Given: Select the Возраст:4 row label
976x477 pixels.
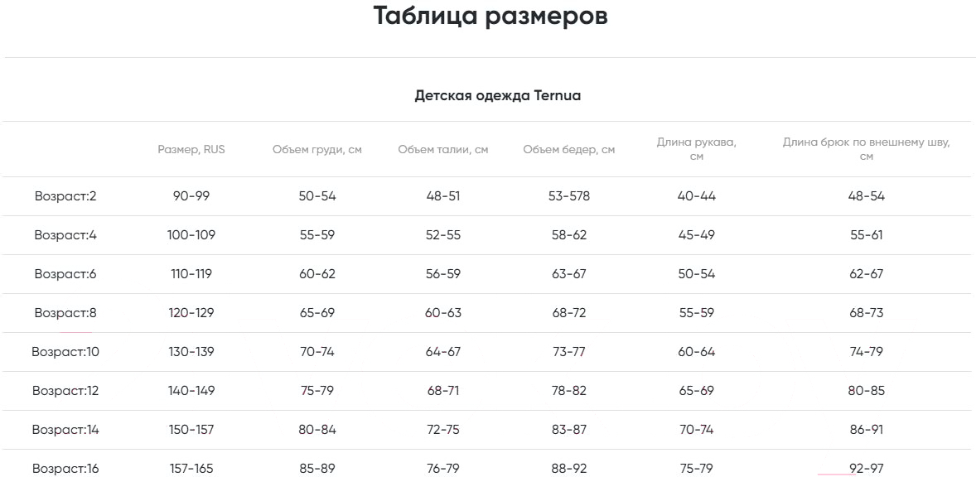Looking at the screenshot, I should tap(65, 235).
